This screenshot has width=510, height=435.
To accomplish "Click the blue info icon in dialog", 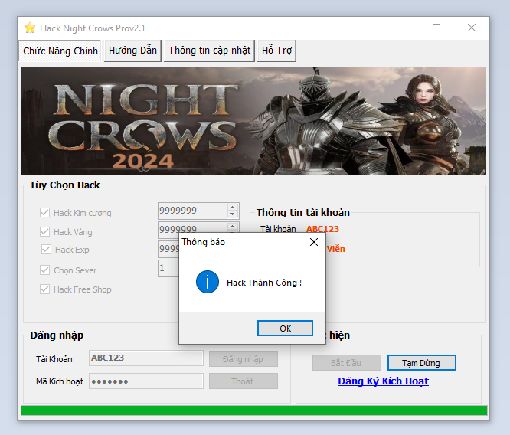I will click(x=208, y=282).
